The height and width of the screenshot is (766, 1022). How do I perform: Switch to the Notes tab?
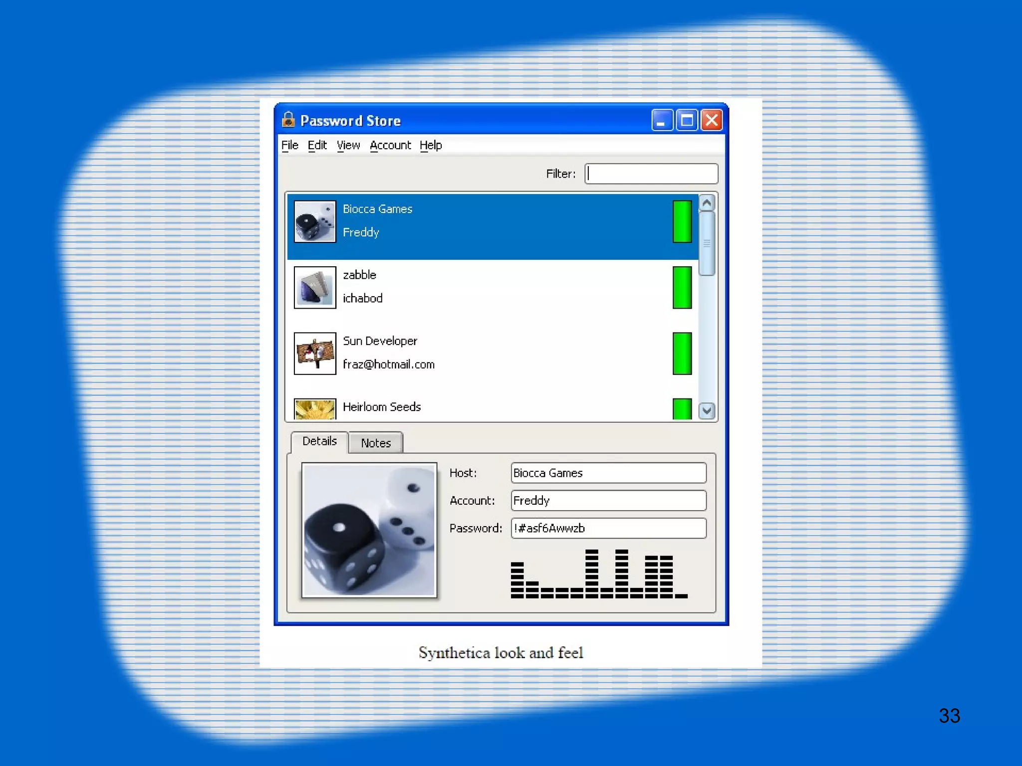[376, 443]
